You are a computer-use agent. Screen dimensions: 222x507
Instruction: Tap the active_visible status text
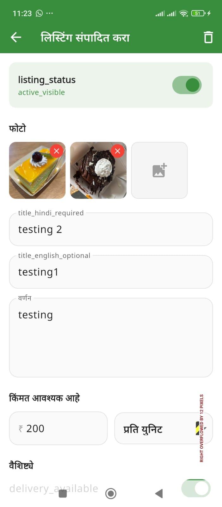pyautogui.click(x=41, y=93)
